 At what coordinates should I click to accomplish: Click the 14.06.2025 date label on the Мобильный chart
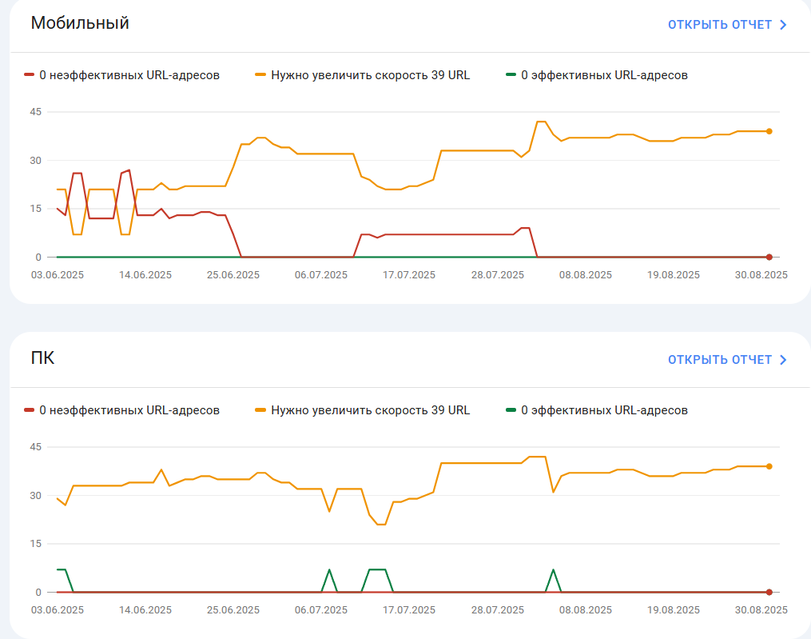point(145,275)
